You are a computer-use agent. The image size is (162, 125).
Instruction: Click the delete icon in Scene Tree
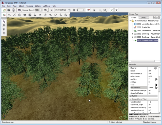coord(159,17)
